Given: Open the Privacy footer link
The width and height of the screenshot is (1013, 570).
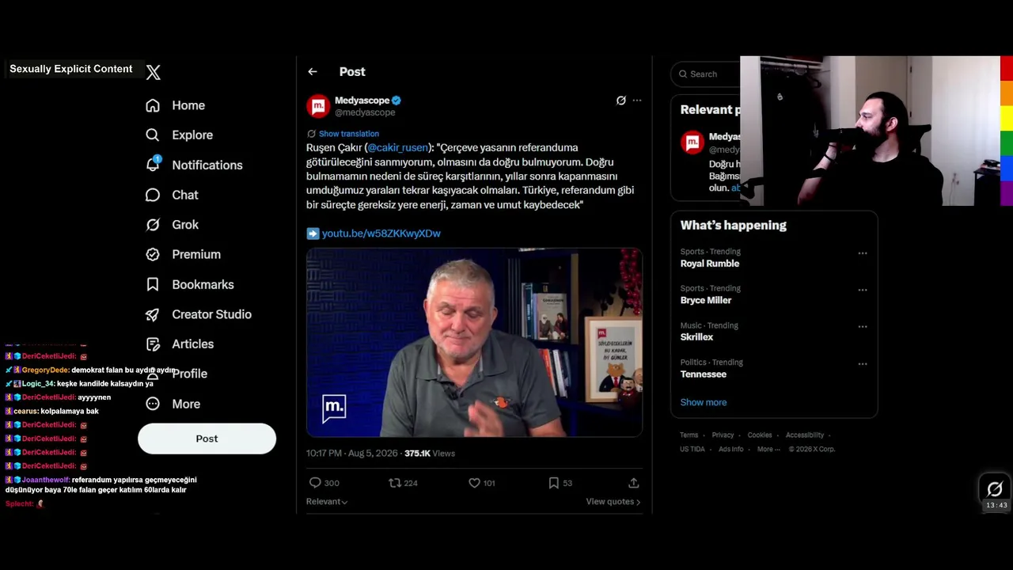Looking at the screenshot, I should [x=723, y=435].
